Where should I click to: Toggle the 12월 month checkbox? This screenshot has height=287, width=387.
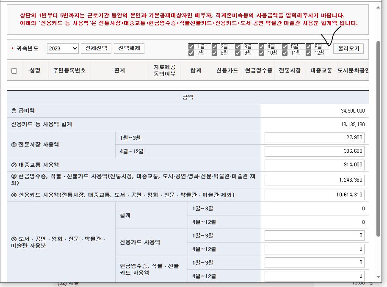308,53
